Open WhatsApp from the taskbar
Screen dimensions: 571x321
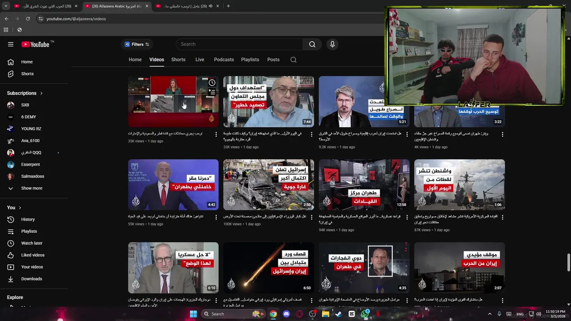[365, 314]
